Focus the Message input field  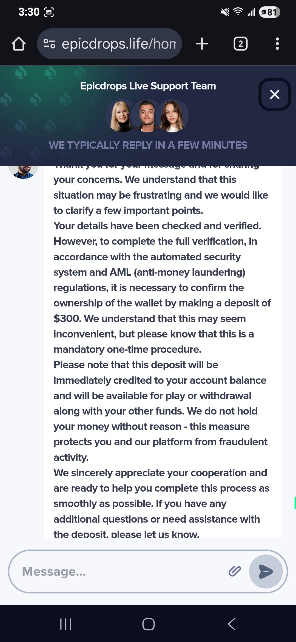pos(121,571)
